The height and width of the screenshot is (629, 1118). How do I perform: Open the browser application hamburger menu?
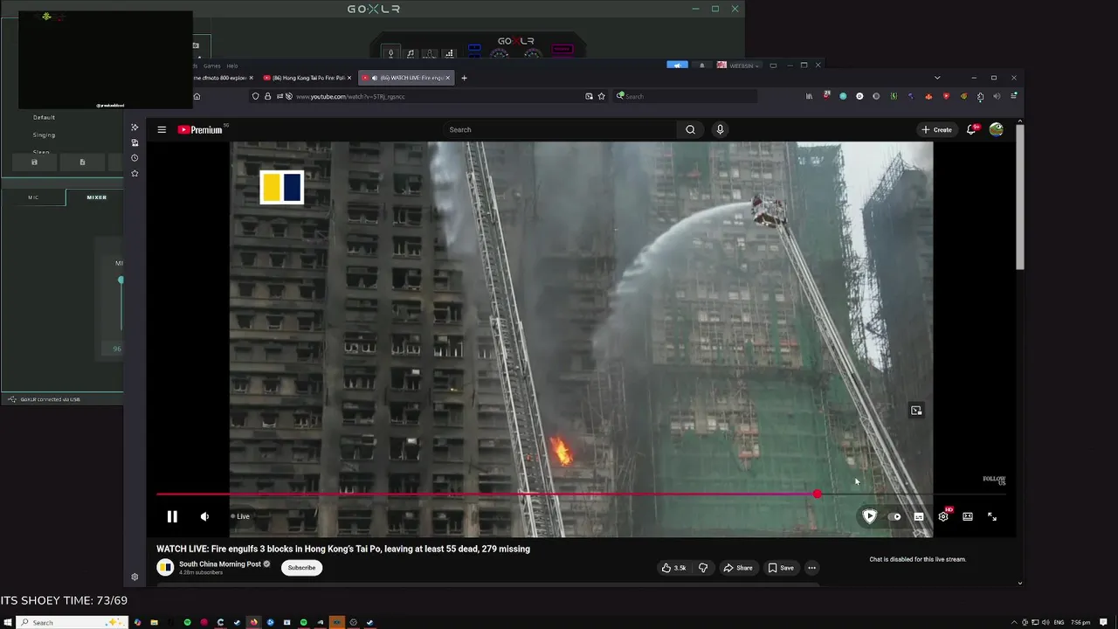tap(1013, 96)
